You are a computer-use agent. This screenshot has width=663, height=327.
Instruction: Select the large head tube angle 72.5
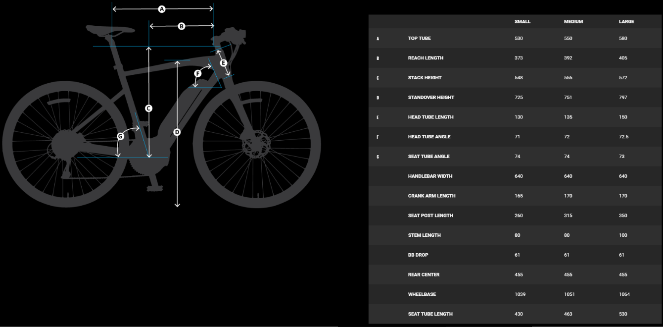click(x=623, y=137)
